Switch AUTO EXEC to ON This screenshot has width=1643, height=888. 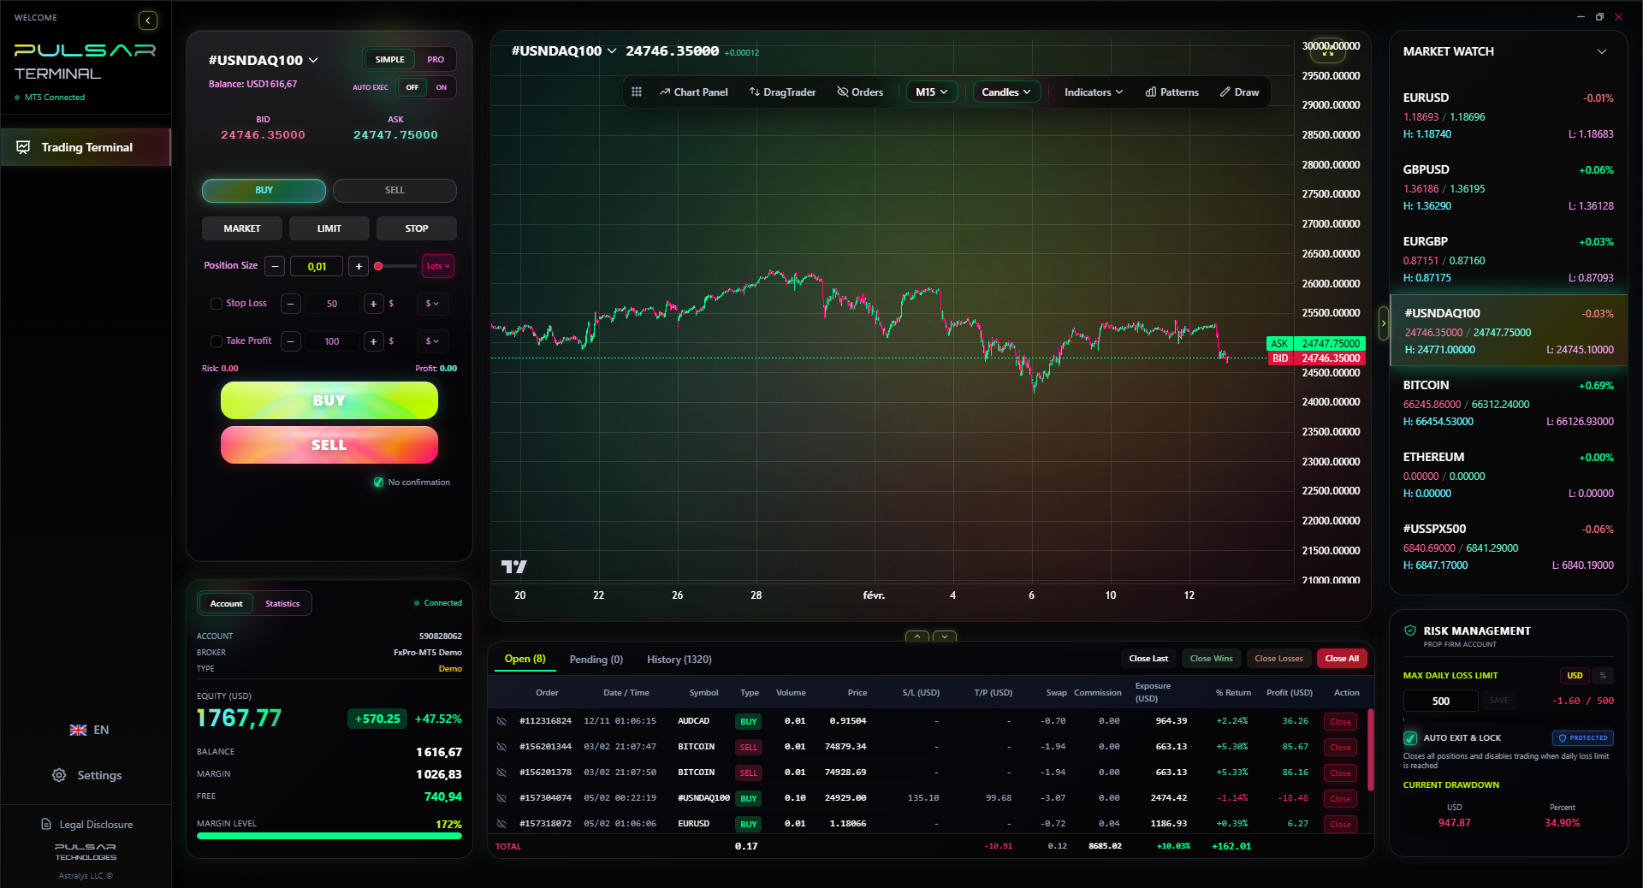click(441, 87)
